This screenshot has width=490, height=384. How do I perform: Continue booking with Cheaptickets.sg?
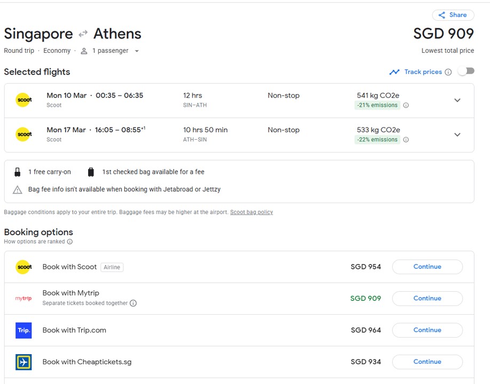point(427,362)
